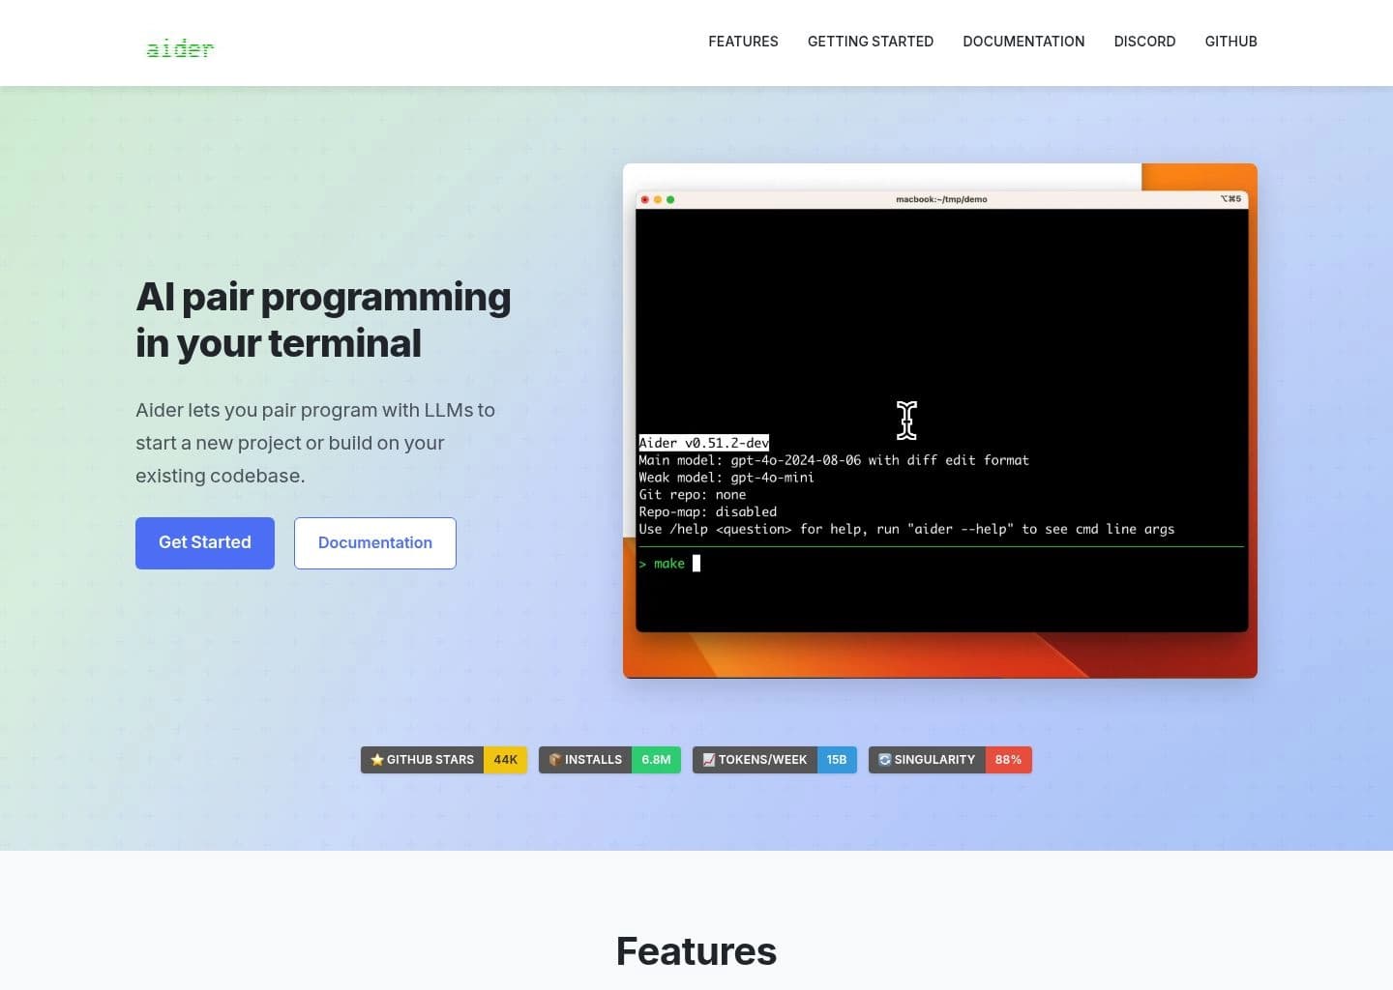Click the Get Started button
The height and width of the screenshot is (990, 1393).
(205, 543)
